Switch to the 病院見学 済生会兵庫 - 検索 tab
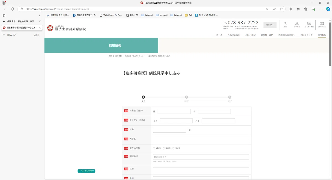The height and width of the screenshot is (180, 332). point(21,21)
